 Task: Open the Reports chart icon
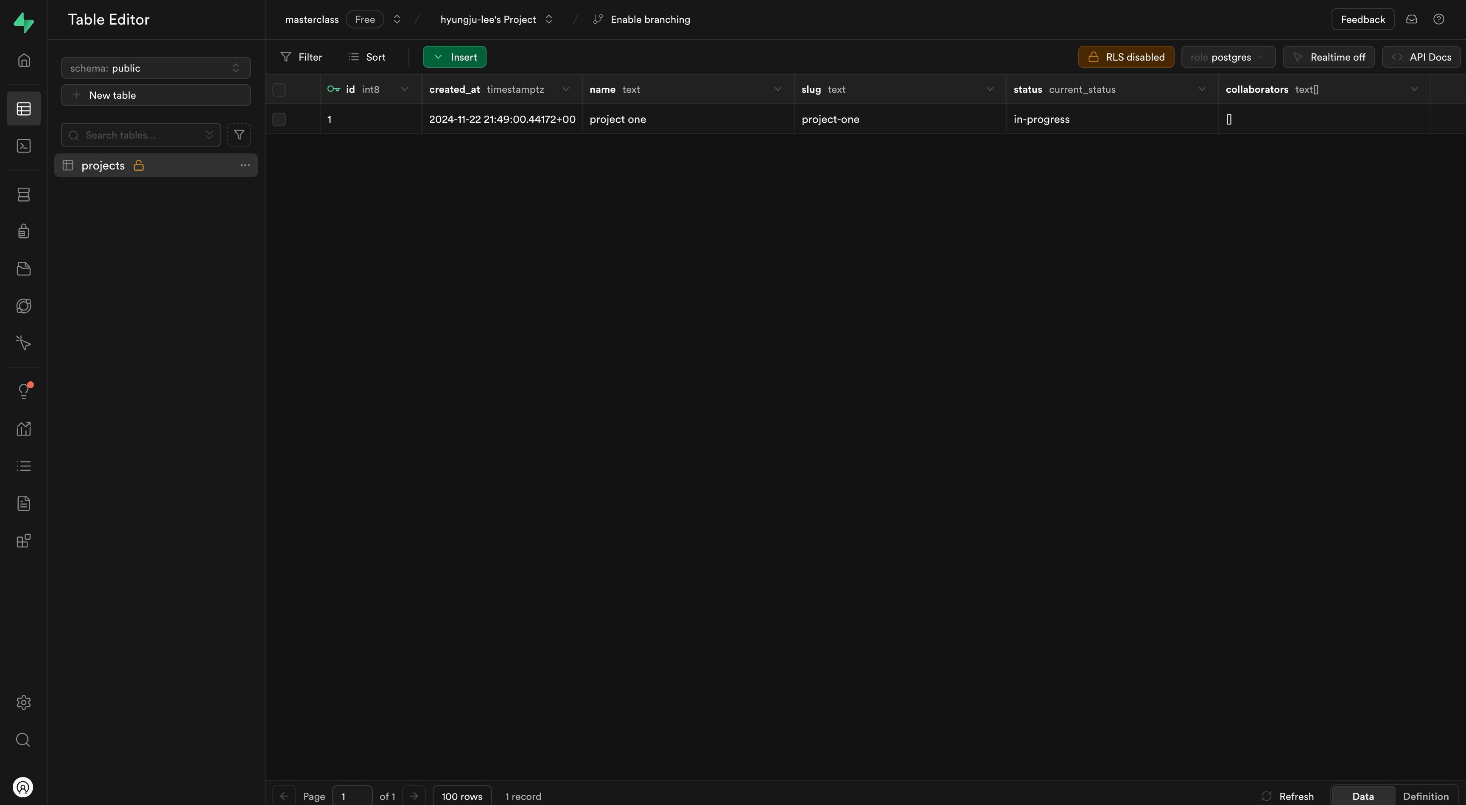23,429
